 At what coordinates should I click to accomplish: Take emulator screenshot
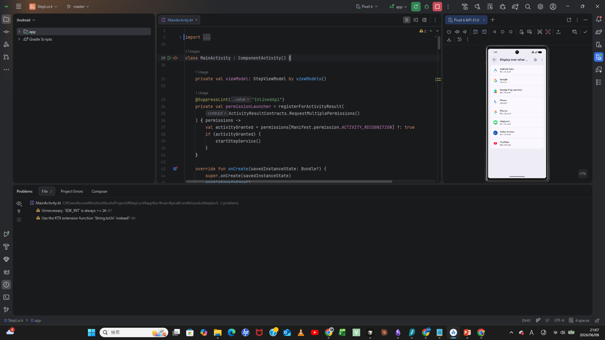coord(540,32)
